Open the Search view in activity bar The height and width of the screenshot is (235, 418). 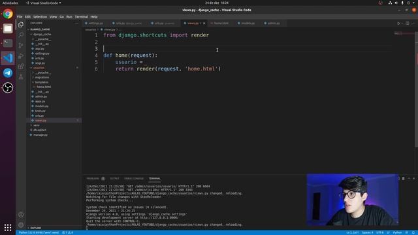tap(21, 35)
